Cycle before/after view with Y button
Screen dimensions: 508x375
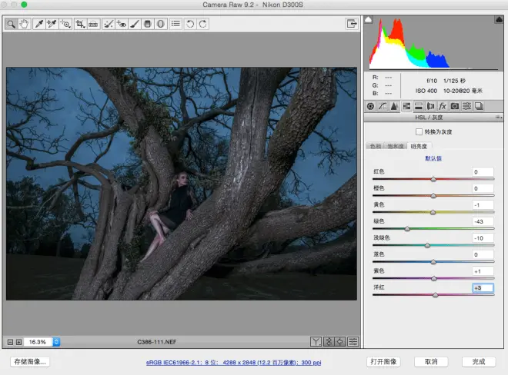click(x=316, y=342)
